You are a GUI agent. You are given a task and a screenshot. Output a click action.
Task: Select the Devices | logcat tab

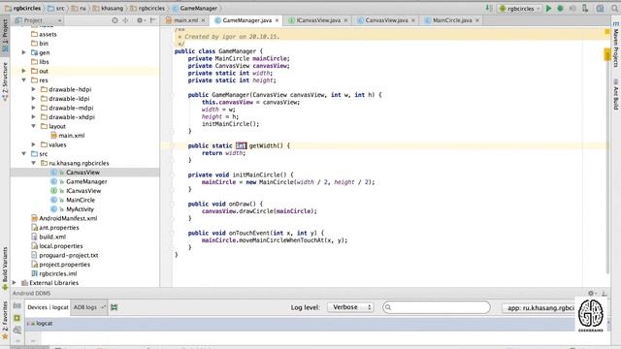[48, 307]
